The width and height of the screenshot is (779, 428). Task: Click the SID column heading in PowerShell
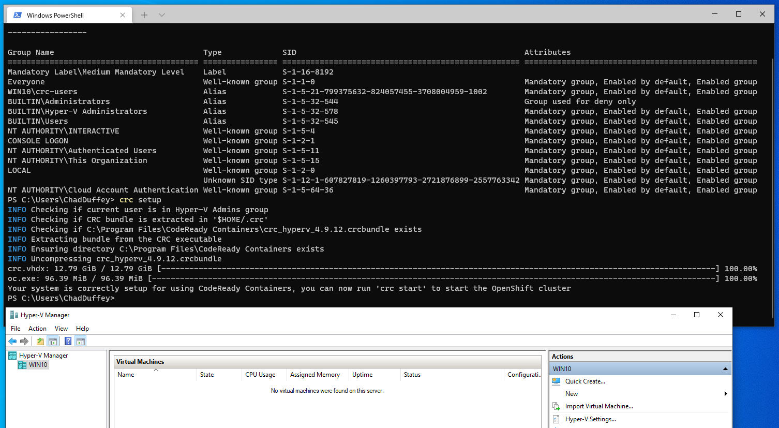[289, 52]
